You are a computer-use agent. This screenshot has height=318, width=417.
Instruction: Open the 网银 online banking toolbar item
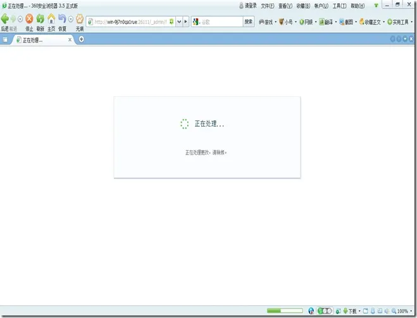[306, 22]
